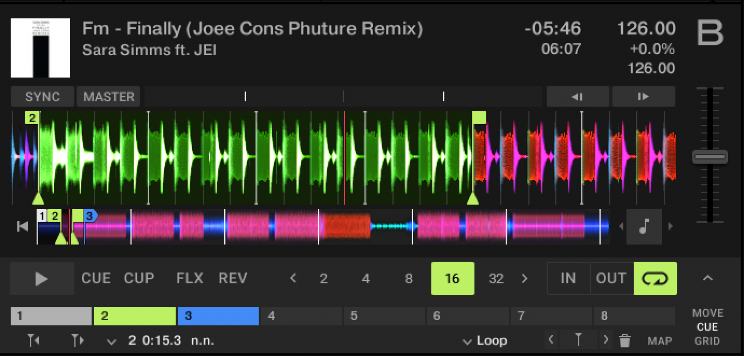
Task: Collapse the advanced panel with the chevron
Action: (x=708, y=278)
